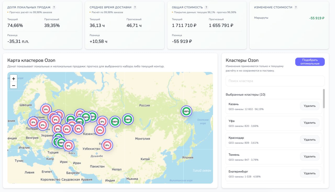This screenshot has height=192, width=335.
Task: Remove the Казань cluster
Action: click(x=310, y=106)
